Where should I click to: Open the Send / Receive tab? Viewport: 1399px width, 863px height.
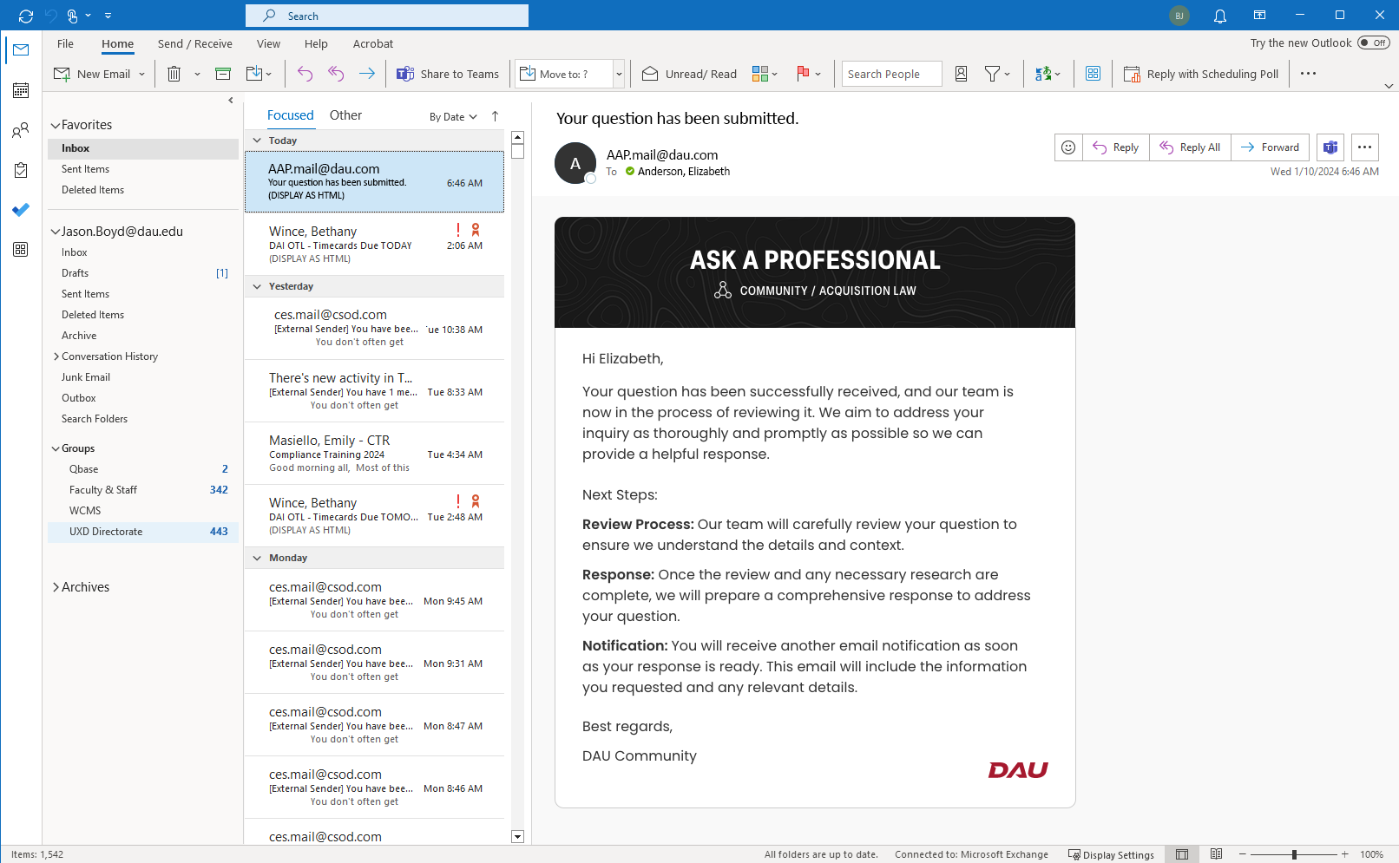pyautogui.click(x=195, y=43)
